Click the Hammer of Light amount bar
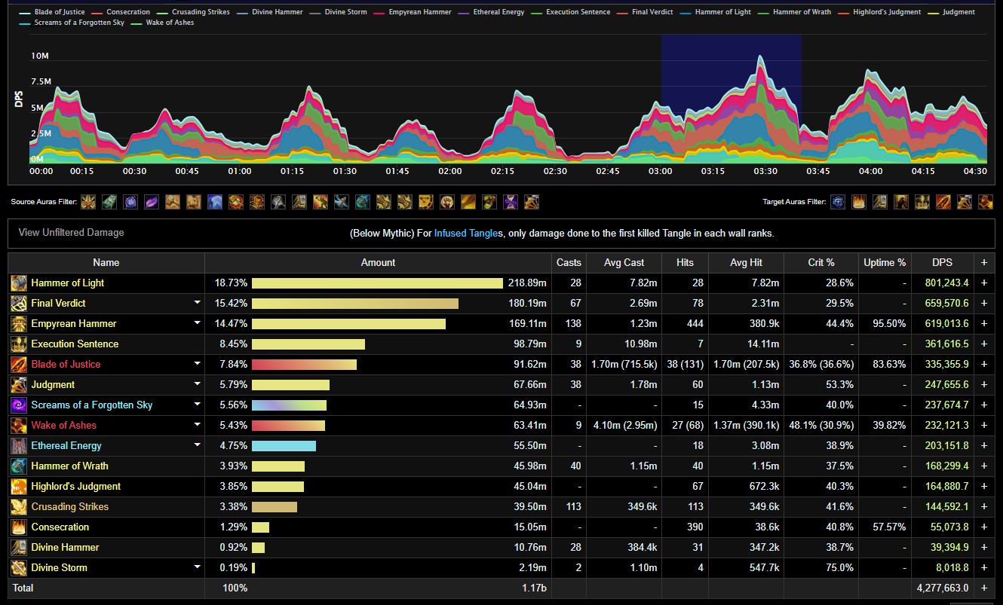This screenshot has width=1003, height=605. [377, 283]
